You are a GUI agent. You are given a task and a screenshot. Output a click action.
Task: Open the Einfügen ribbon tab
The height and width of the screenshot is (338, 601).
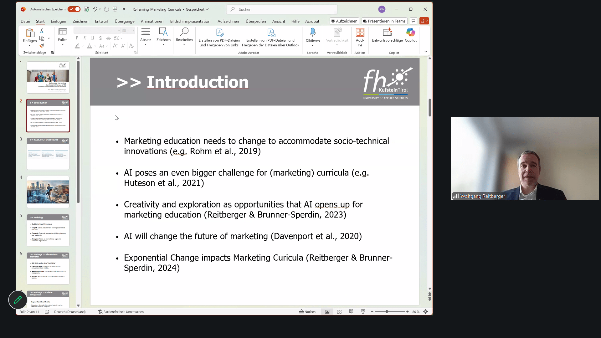click(58, 21)
